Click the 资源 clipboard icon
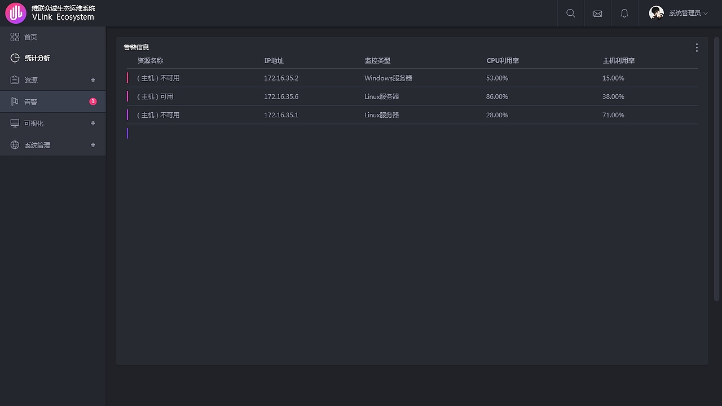The image size is (722, 406). (15, 80)
